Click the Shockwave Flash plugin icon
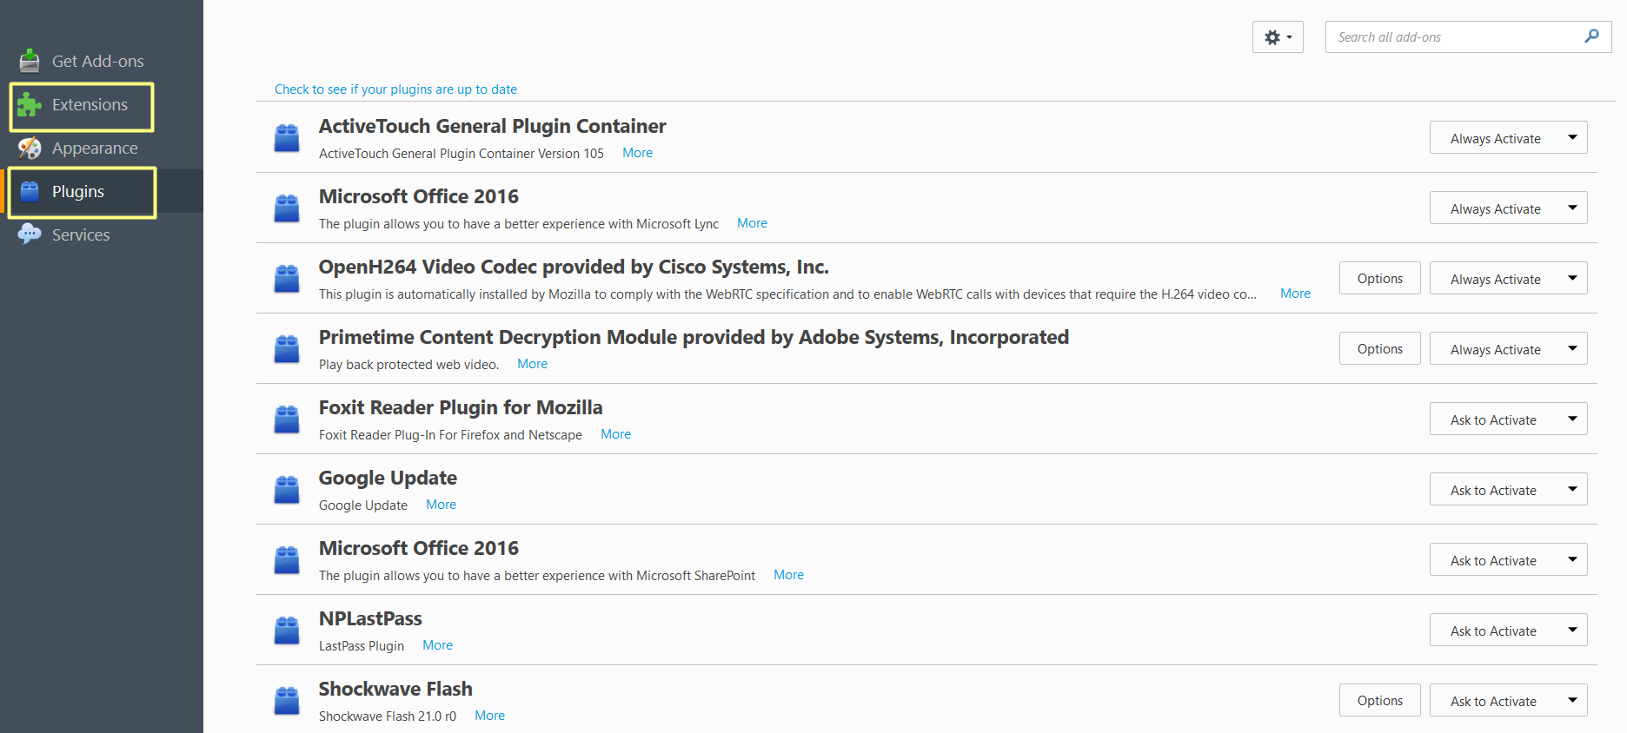The width and height of the screenshot is (1627, 733). tap(287, 701)
